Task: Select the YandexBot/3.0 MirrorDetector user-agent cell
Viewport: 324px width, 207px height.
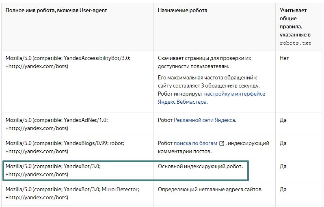Action: point(72,193)
